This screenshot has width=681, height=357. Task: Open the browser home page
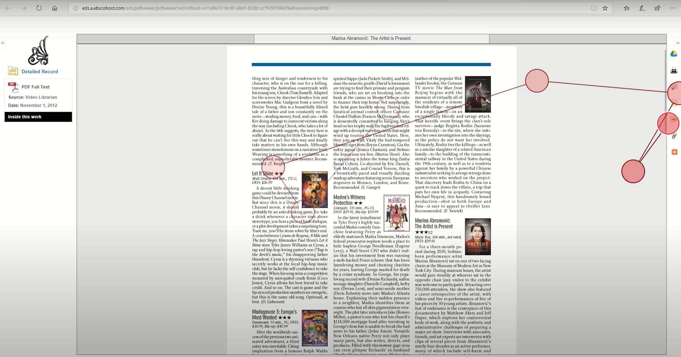[x=55, y=8]
